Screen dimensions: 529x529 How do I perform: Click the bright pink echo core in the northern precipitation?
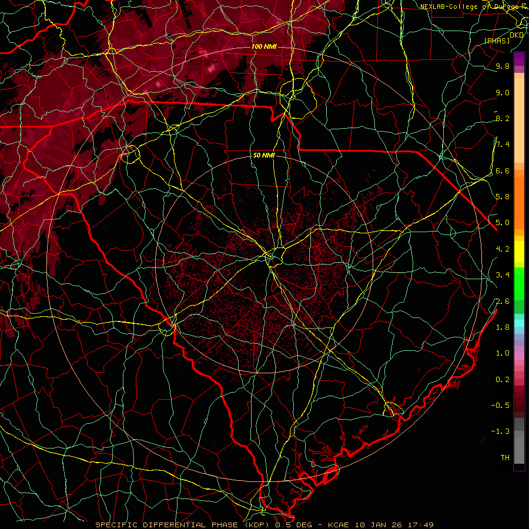(x=211, y=69)
